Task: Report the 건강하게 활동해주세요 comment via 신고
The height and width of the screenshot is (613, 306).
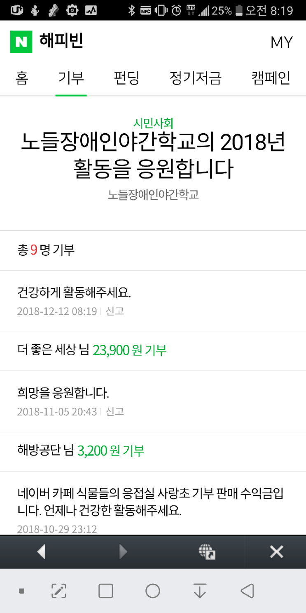Action: [x=115, y=311]
